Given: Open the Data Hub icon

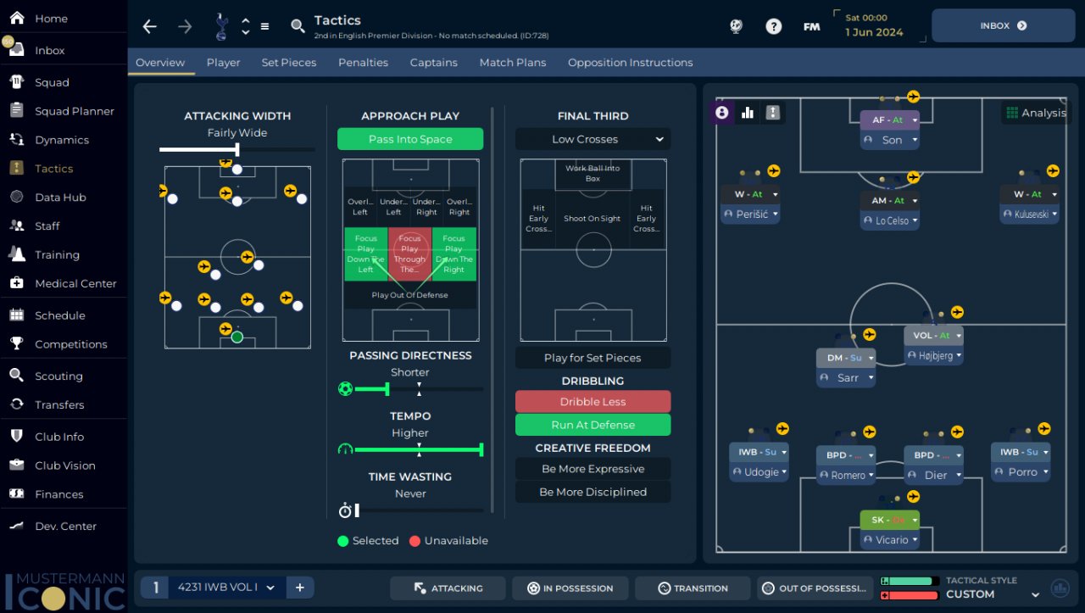Looking at the screenshot, I should 16,197.
